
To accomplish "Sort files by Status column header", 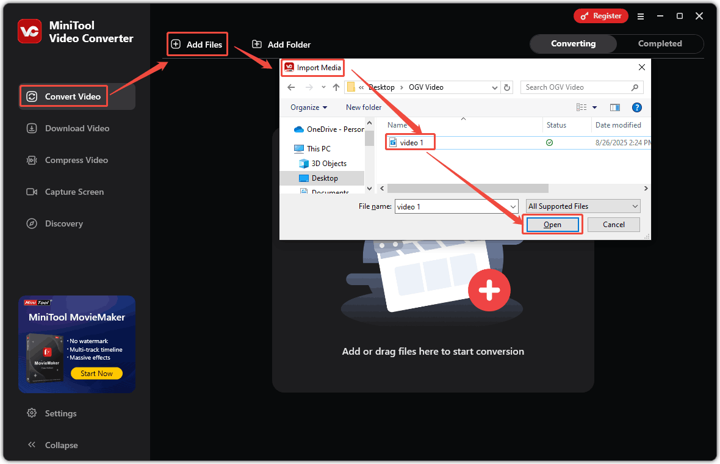I will point(556,125).
